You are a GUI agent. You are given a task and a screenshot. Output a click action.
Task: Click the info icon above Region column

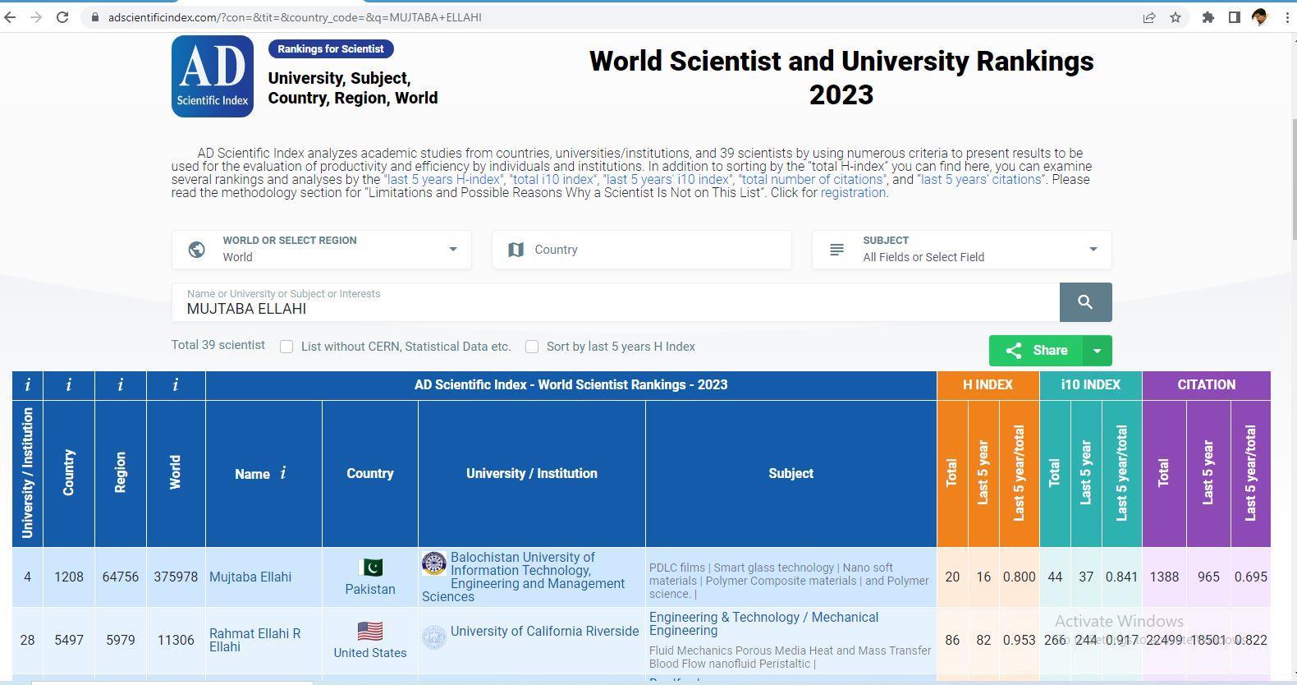[121, 384]
